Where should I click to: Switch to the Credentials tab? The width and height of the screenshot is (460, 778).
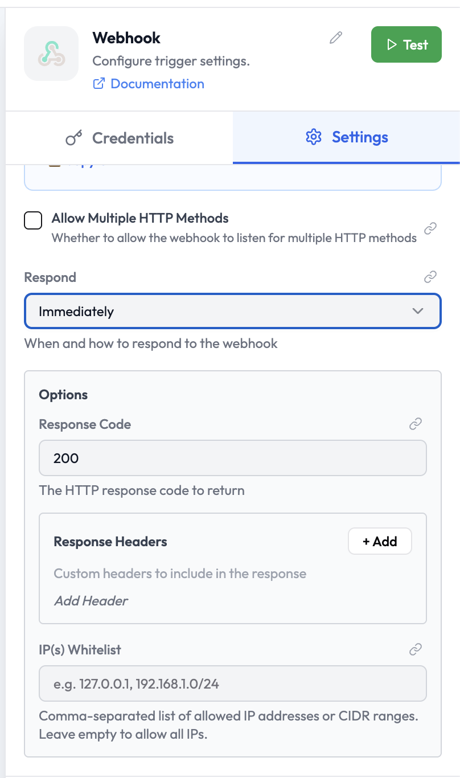118,137
